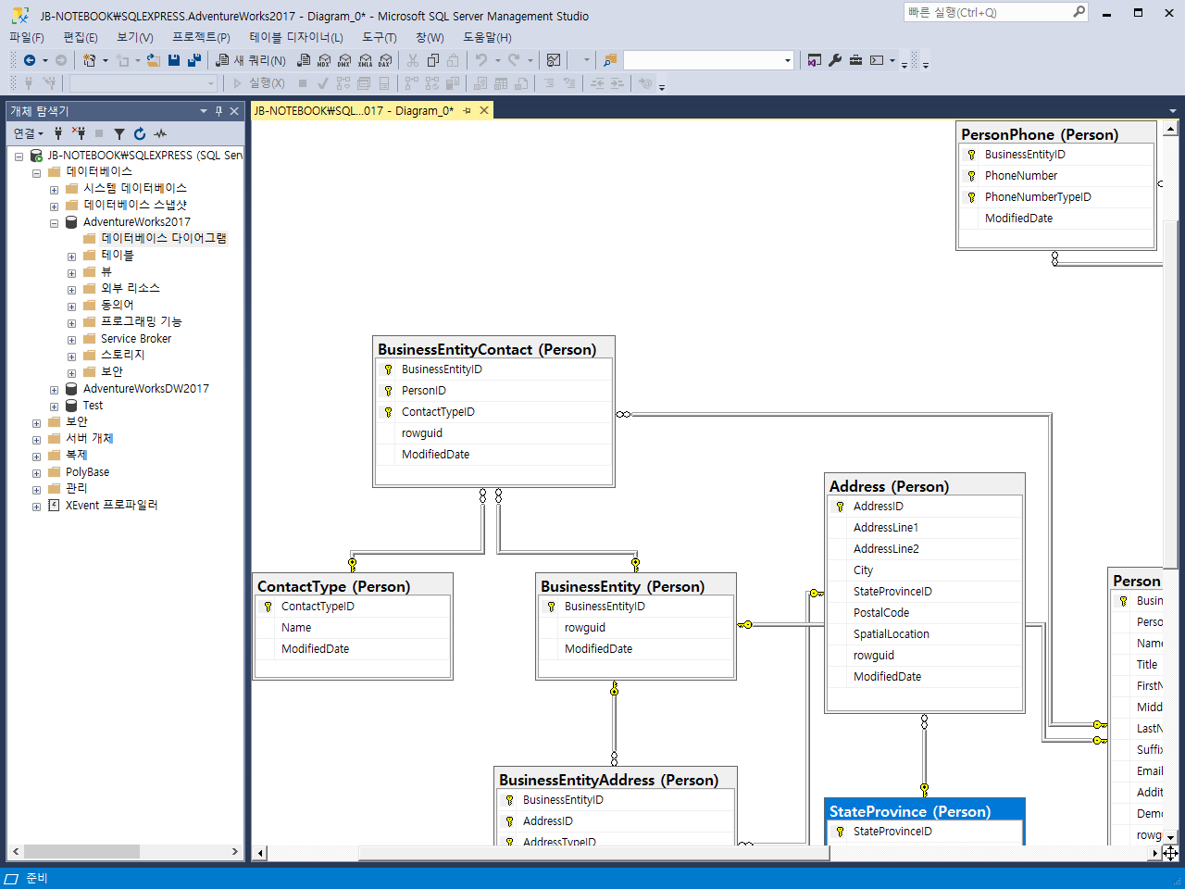
Task: Open the 연결 dropdown in Object Explorer
Action: (29, 133)
